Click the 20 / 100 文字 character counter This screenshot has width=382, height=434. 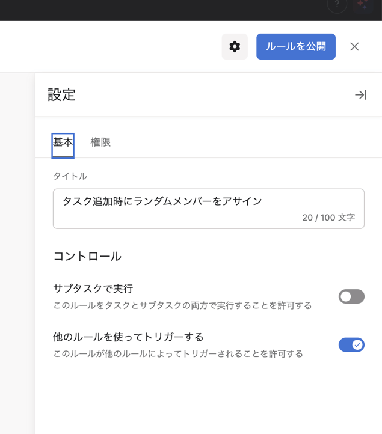[x=328, y=218]
